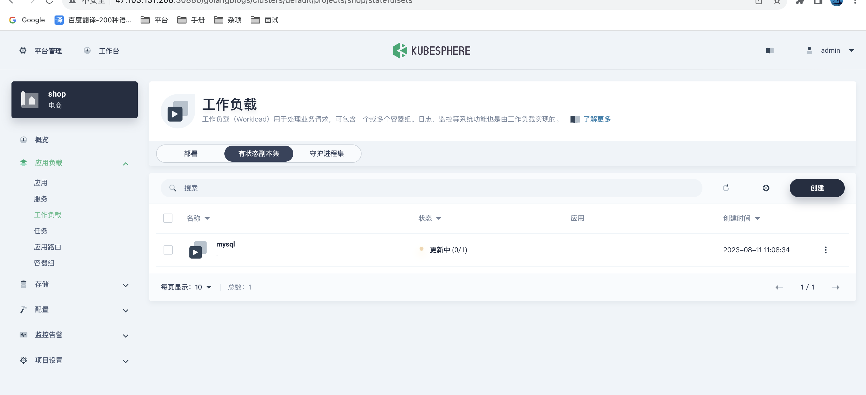Tick the mysql row checkbox
This screenshot has width=866, height=395.
tap(168, 250)
